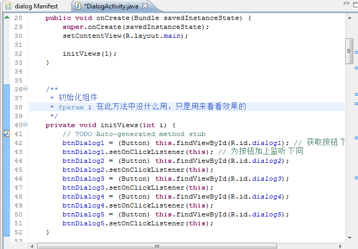Viewport: 358px width, 249px height.
Task: Click the vertical scrollbar up arrow
Action: (350, 18)
